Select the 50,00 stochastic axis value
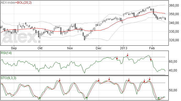Screen dimensions: 181x101 (173, 90)
